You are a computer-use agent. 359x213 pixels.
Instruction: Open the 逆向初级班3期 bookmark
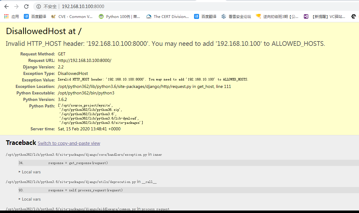point(277,16)
